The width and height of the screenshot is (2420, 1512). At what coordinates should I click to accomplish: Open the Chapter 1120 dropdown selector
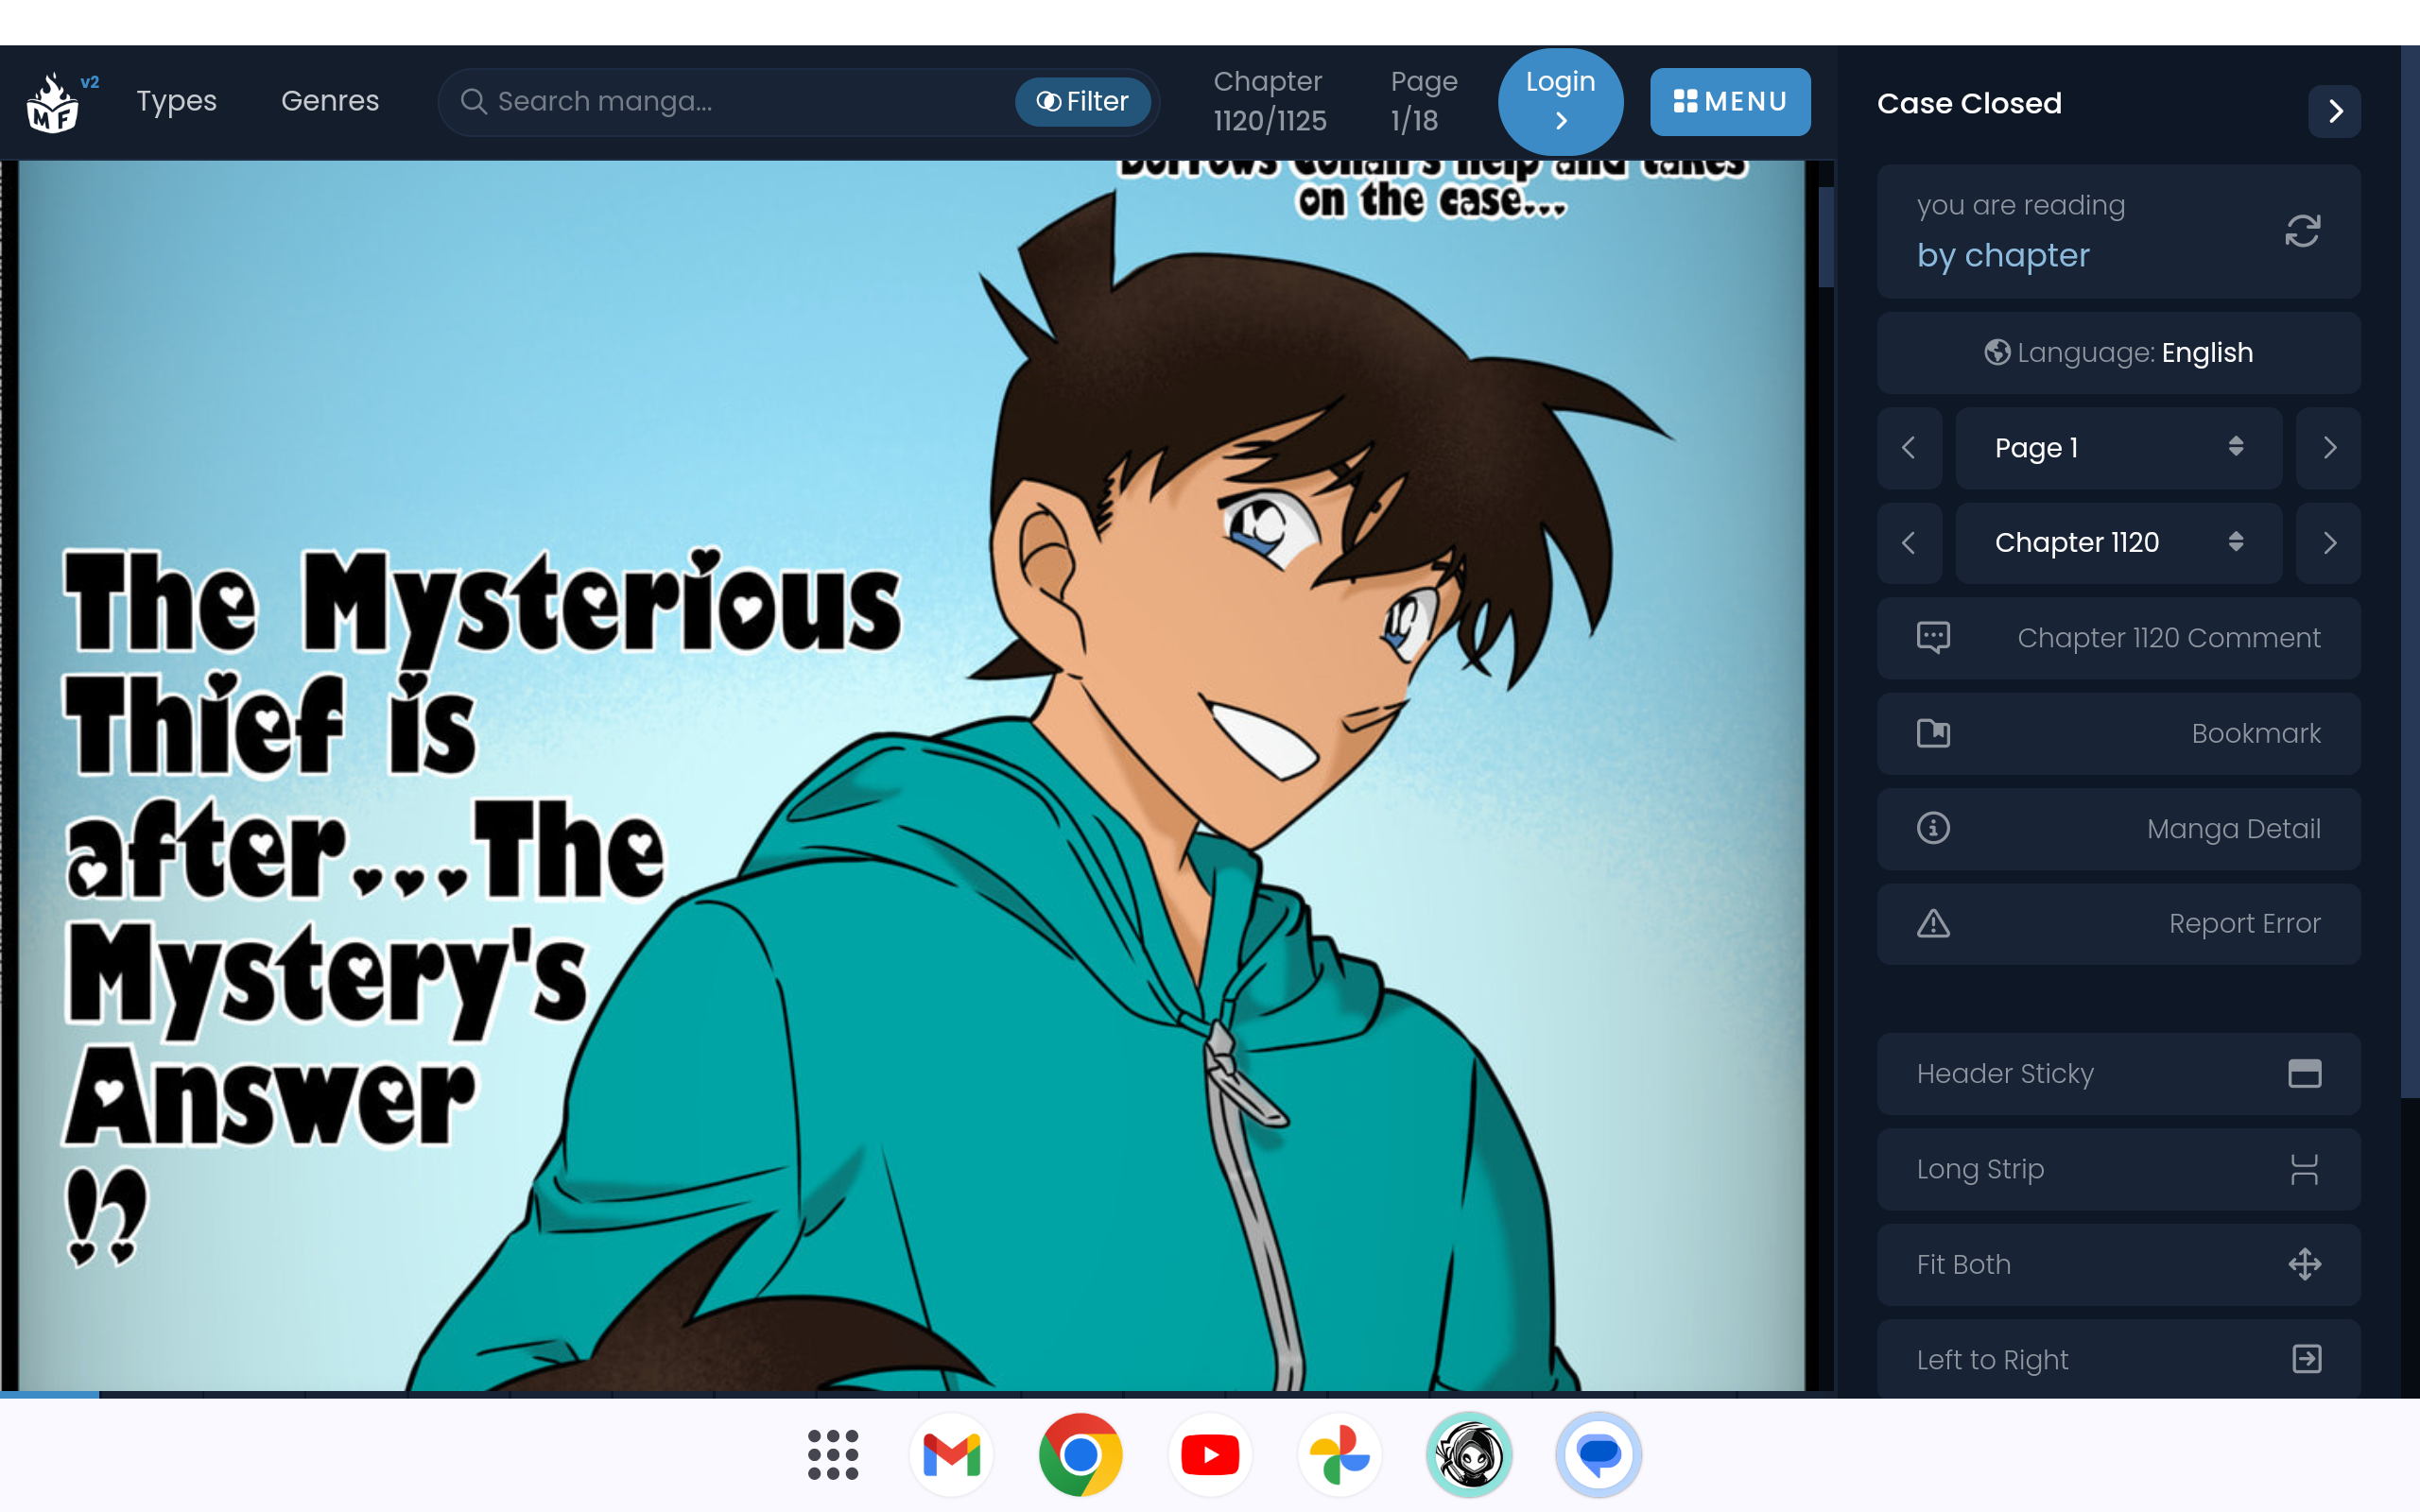(x=2118, y=543)
